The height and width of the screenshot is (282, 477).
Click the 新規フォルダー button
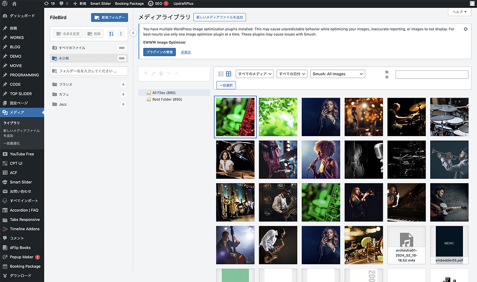(x=109, y=17)
